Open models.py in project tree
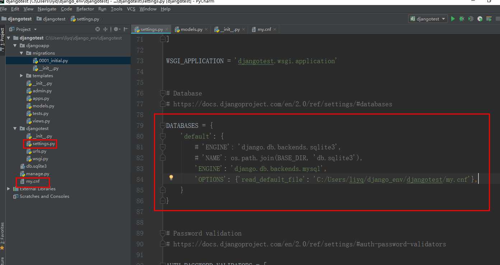Screen dimensions: 500x265 tap(40, 106)
